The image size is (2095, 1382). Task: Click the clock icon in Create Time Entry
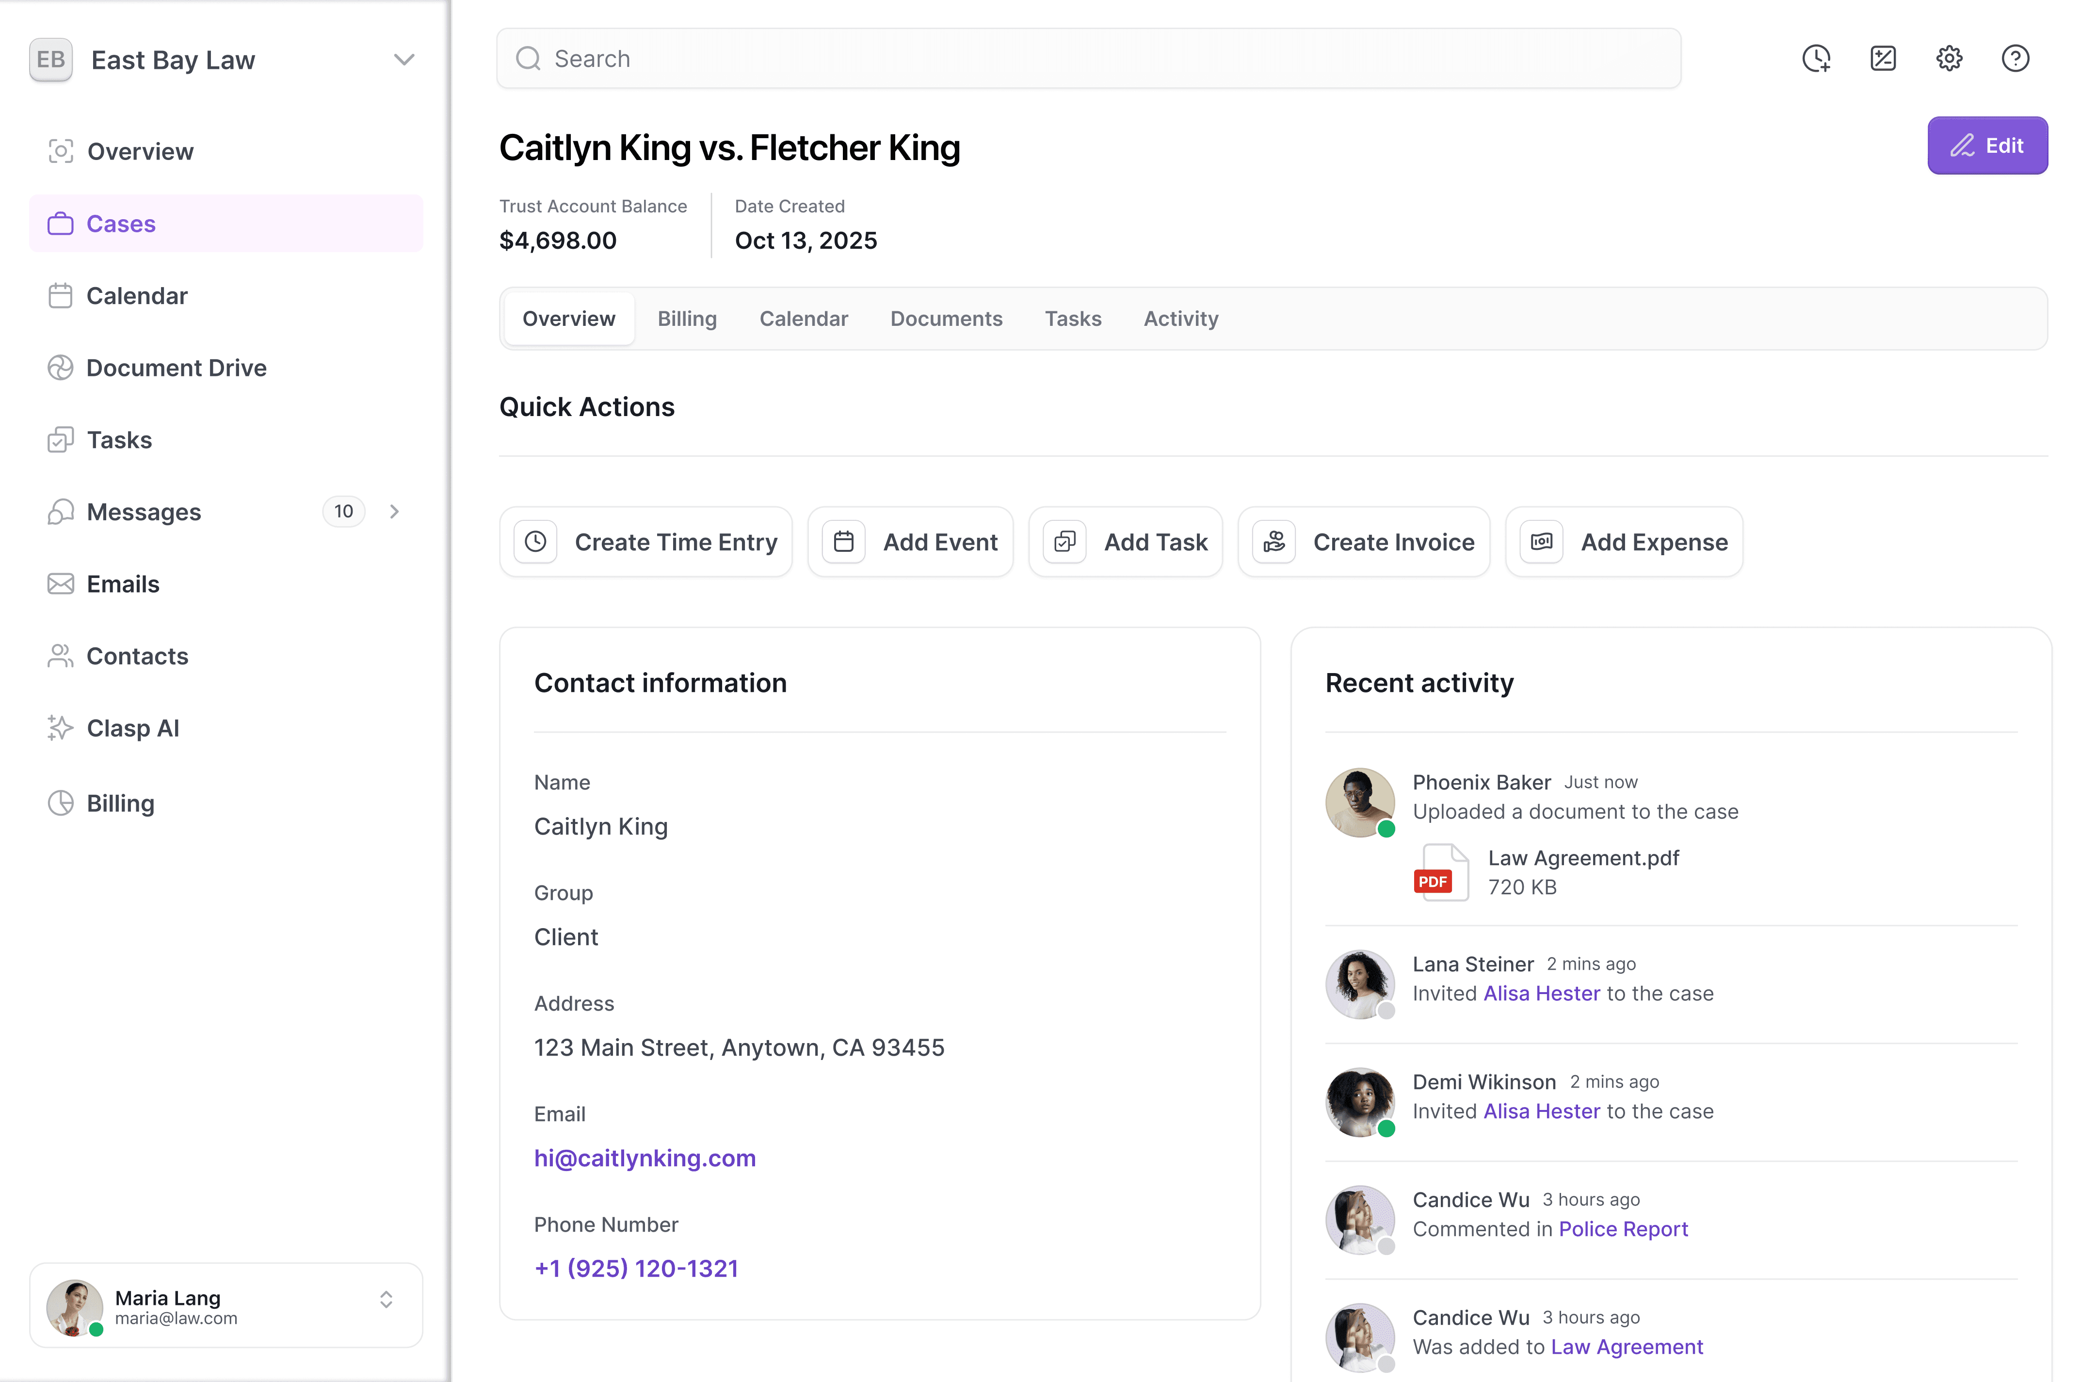tap(536, 542)
